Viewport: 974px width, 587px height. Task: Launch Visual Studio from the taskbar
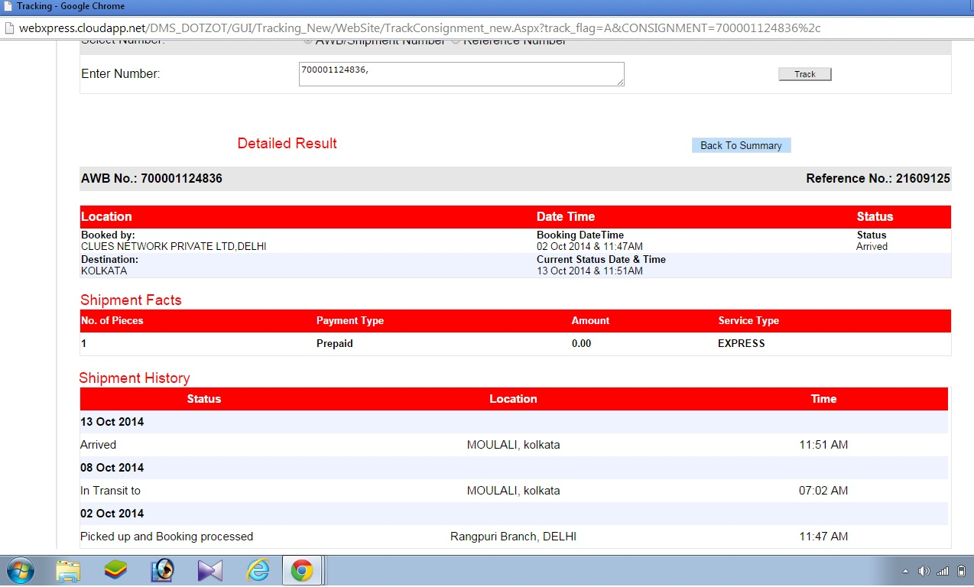(209, 570)
